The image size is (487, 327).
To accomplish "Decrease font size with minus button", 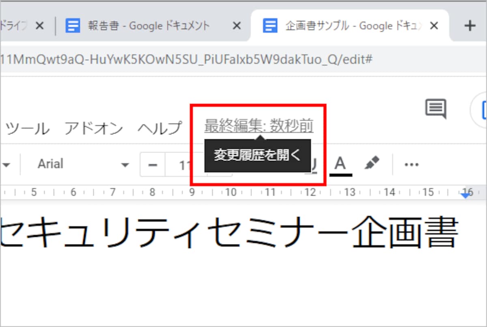I will point(153,165).
